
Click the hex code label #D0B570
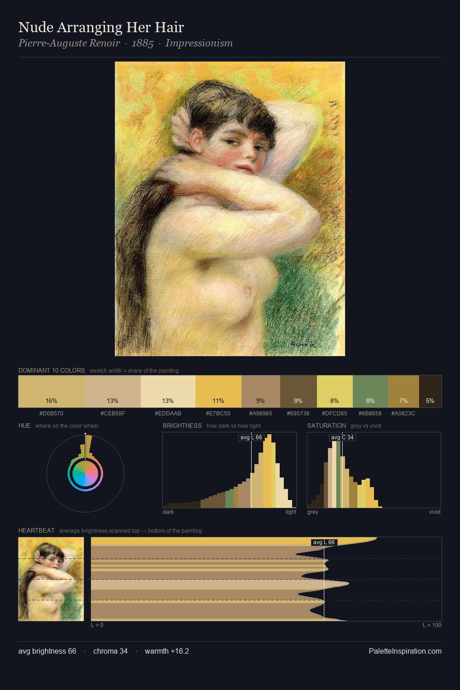pyautogui.click(x=52, y=414)
